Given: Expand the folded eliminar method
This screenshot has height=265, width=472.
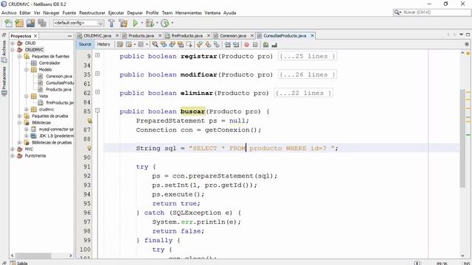Looking at the screenshot, I should coord(97,92).
